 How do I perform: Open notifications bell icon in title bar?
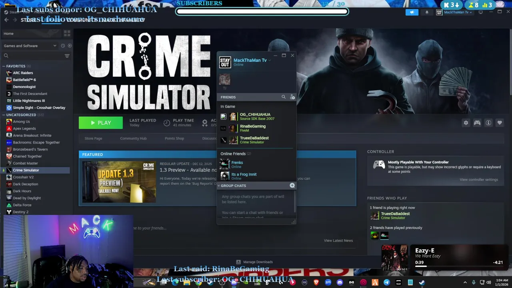427,12
